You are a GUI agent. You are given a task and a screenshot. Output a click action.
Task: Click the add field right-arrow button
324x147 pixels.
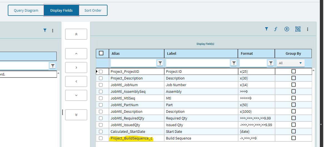click(x=76, y=68)
